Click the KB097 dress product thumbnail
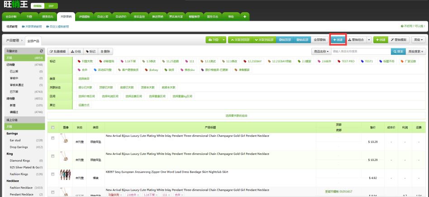 (66, 174)
